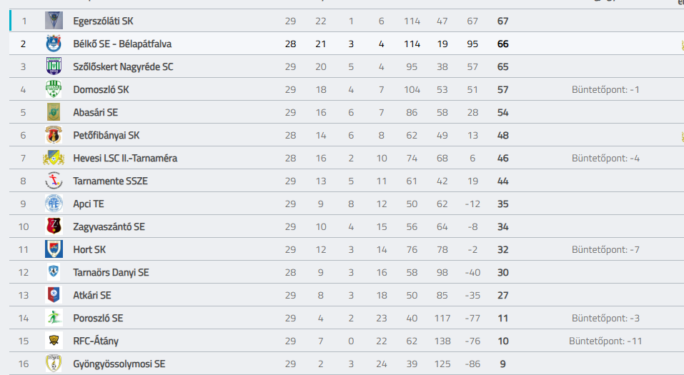Click the Gyöngyössolymosi SE crest

[54, 364]
